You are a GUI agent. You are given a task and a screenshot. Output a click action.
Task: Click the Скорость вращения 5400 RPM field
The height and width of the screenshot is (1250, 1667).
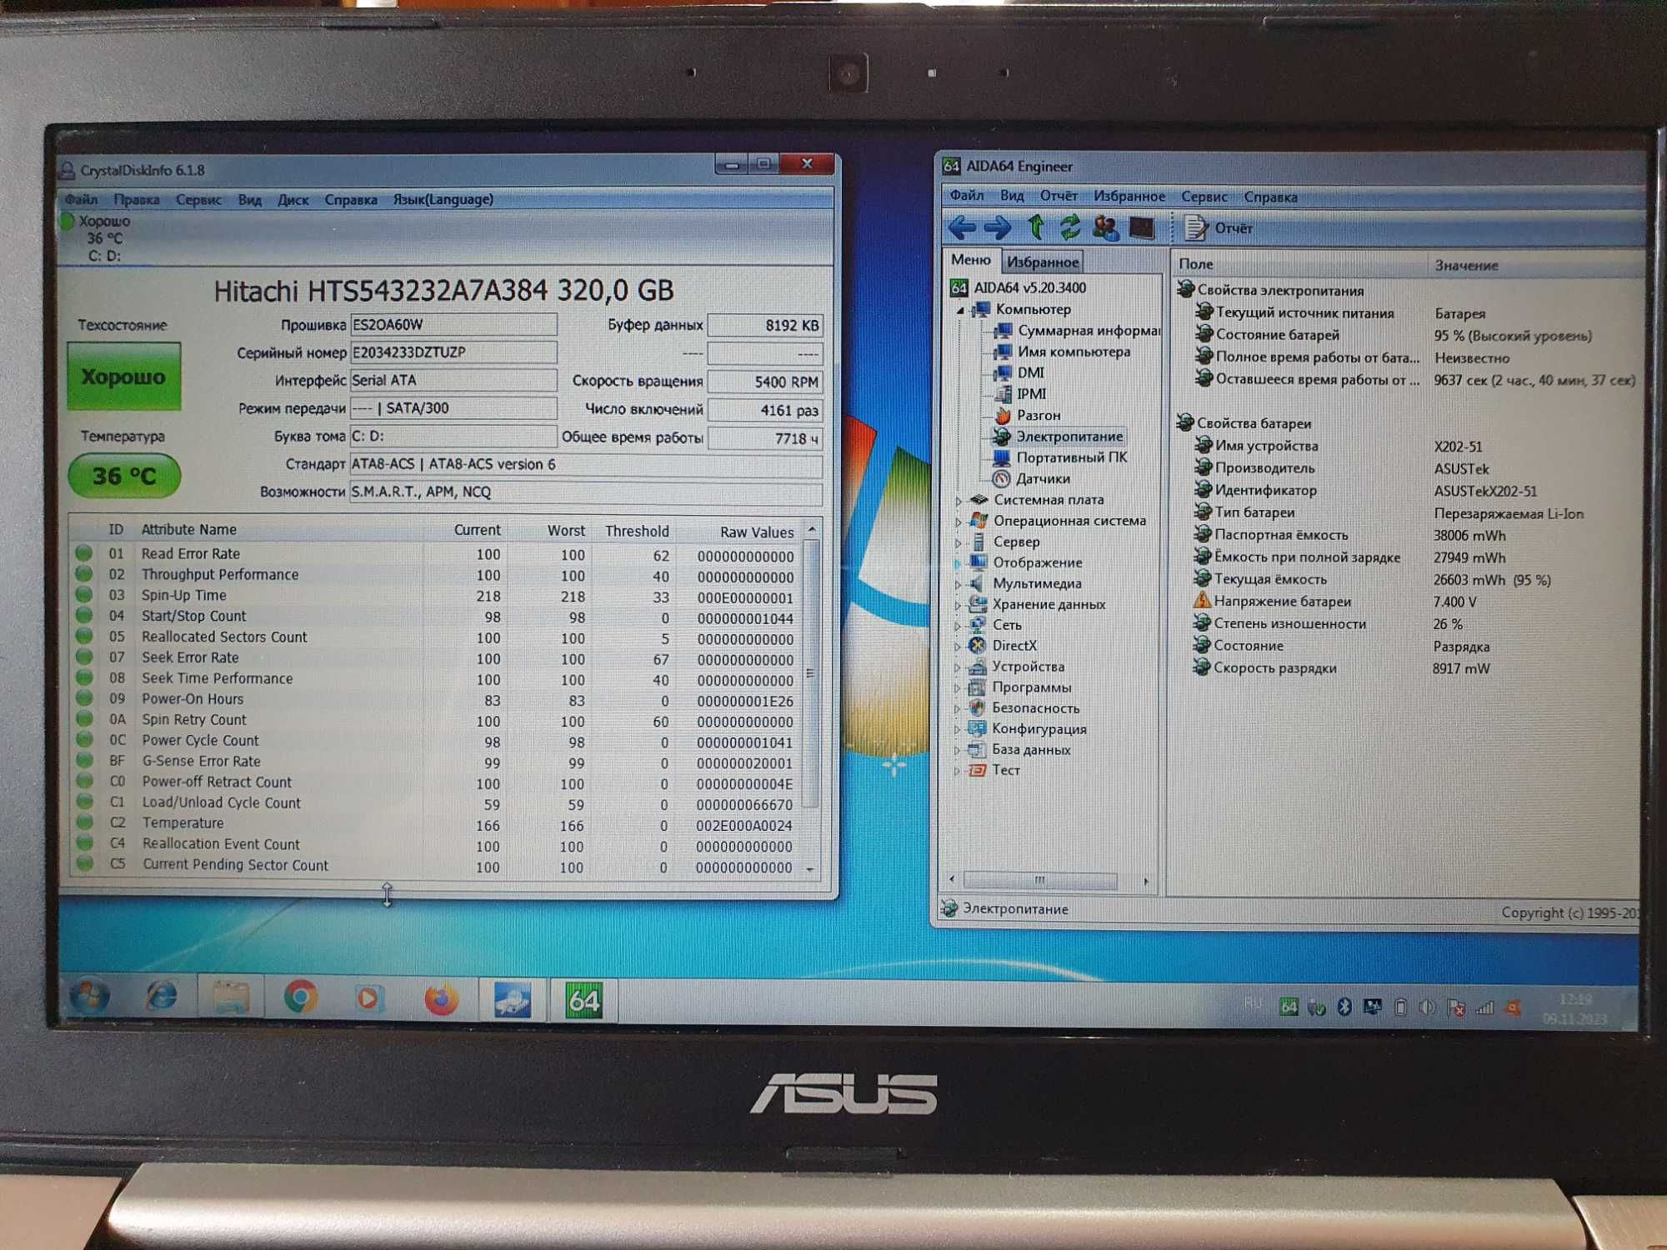[764, 382]
